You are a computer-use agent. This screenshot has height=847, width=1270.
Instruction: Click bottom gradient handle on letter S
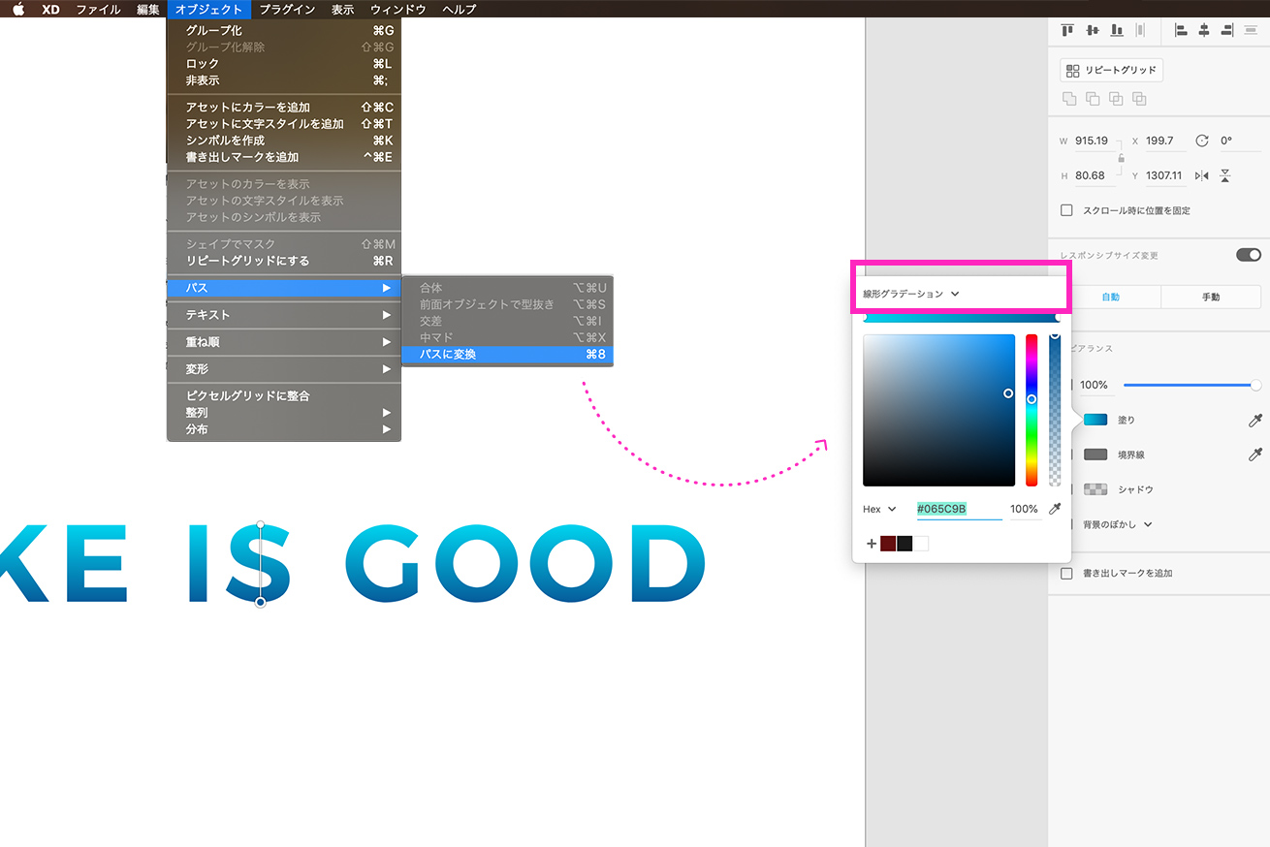pos(261,603)
